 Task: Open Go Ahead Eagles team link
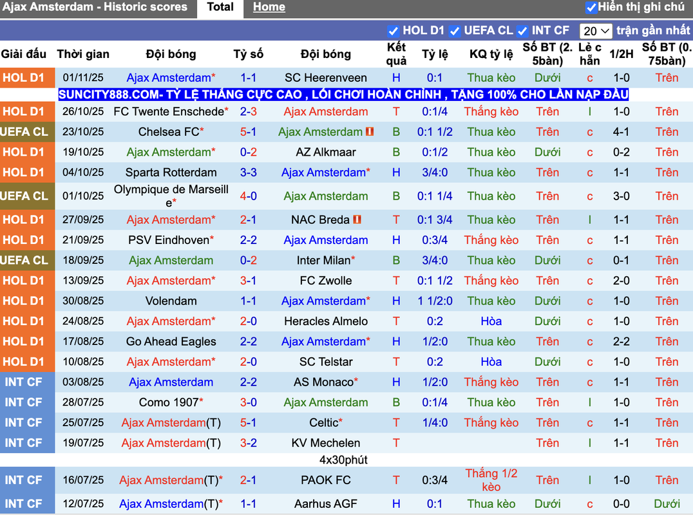[x=171, y=341]
